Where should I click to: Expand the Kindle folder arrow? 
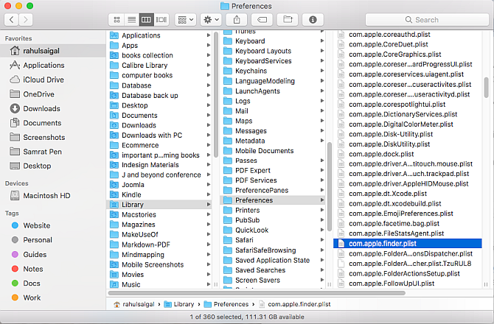coord(209,194)
